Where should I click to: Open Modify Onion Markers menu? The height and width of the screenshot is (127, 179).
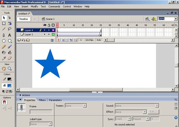[x=75, y=40]
